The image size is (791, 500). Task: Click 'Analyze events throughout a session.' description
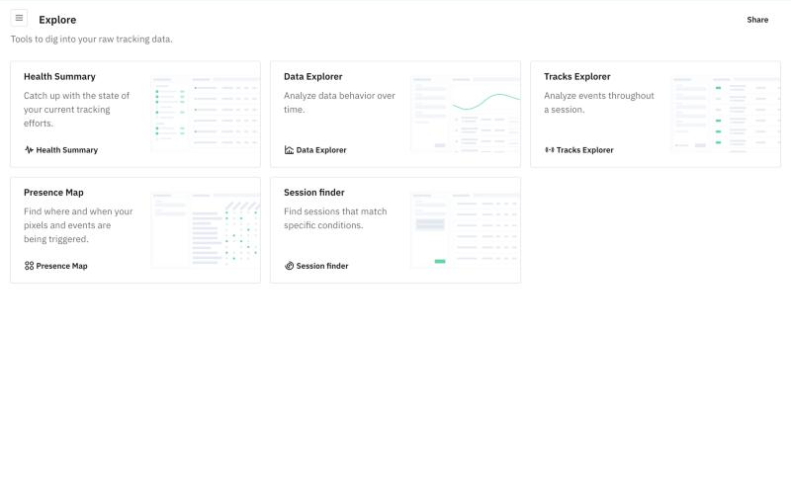(x=599, y=103)
